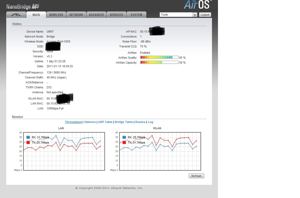Viewport: 300px width, 198px height.
Task: Select the uptime value 1 day 01:22:28
Action: click(56, 61)
